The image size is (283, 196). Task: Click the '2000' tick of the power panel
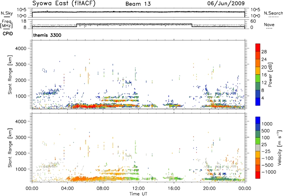pos(21,80)
